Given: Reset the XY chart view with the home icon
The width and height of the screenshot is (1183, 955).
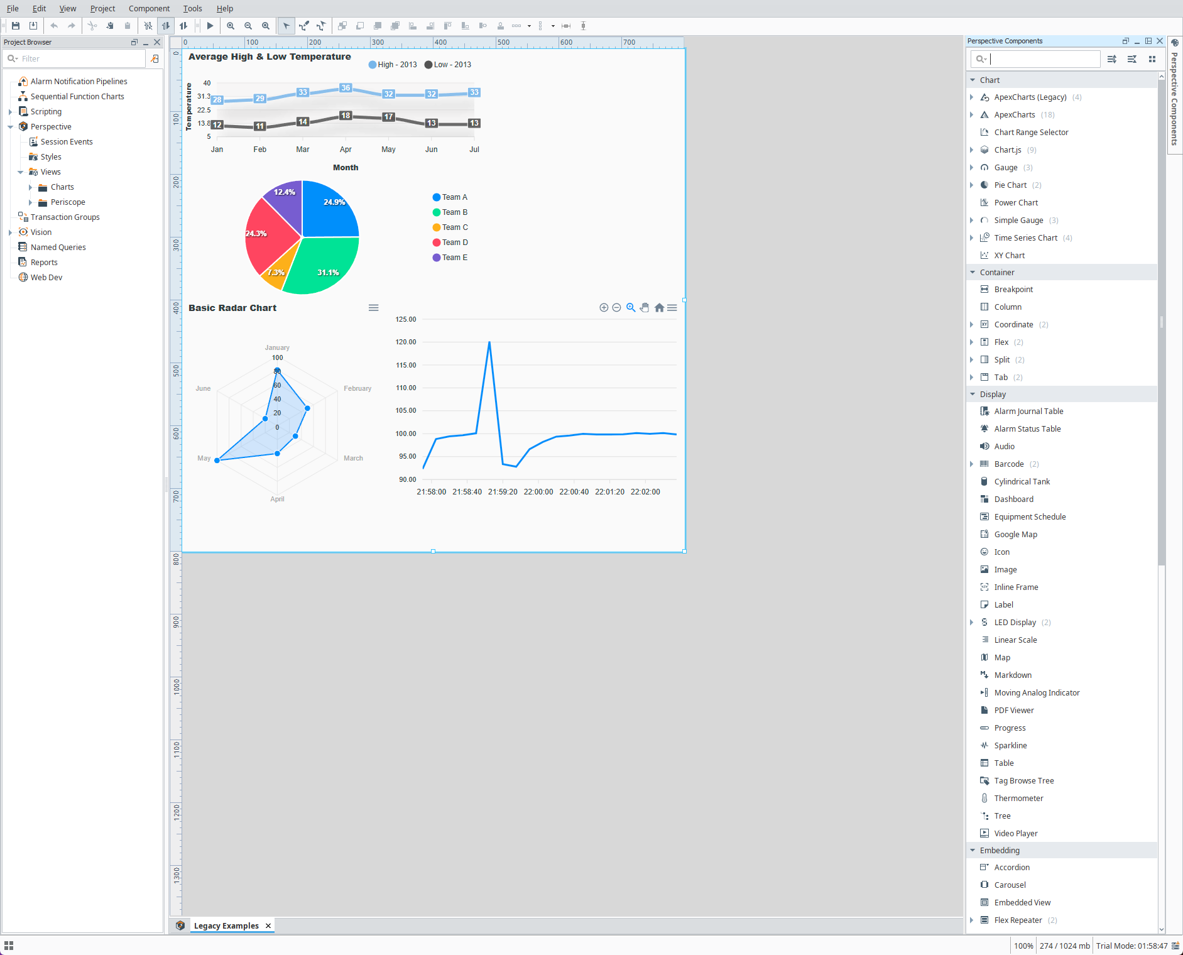Looking at the screenshot, I should click(659, 307).
